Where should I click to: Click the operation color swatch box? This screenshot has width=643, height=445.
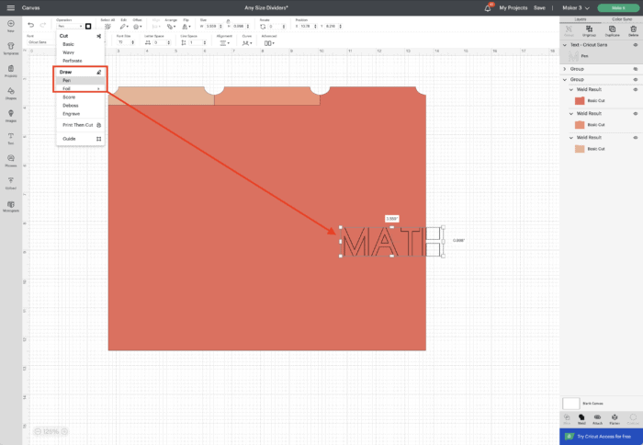click(x=88, y=26)
